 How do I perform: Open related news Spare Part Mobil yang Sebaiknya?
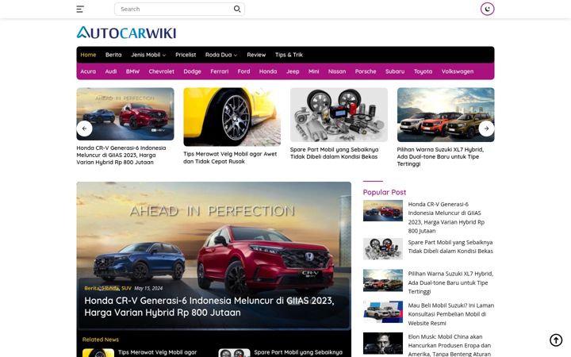point(298,352)
